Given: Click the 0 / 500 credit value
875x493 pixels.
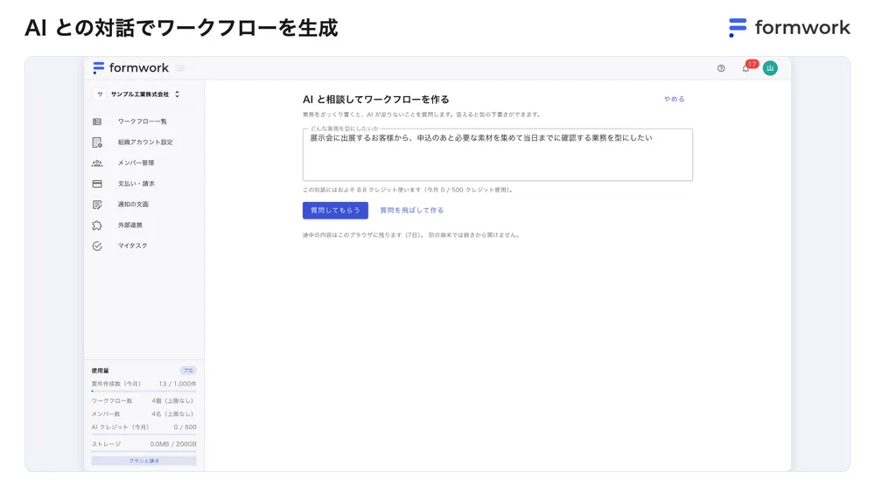Looking at the screenshot, I should 185,427.
